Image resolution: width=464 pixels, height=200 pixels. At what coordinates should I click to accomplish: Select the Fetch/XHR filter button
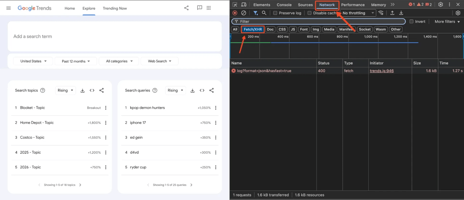[x=253, y=29]
